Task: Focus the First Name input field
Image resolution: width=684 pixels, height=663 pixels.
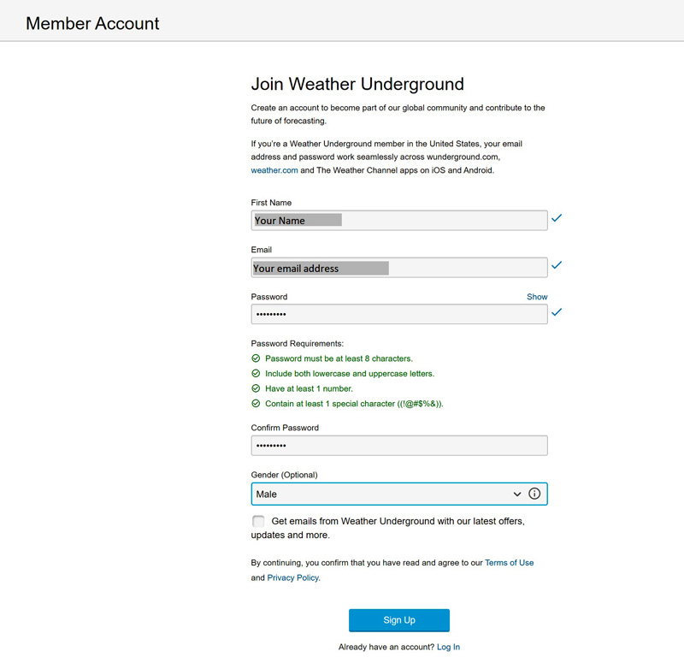Action: point(399,221)
